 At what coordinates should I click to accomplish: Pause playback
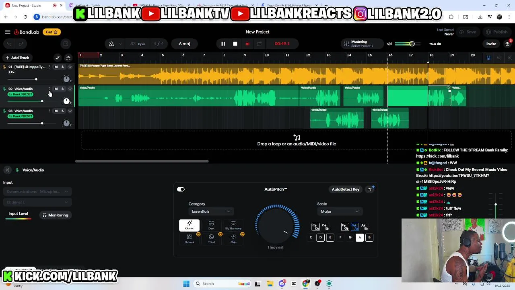(223, 43)
